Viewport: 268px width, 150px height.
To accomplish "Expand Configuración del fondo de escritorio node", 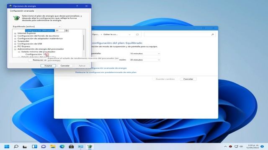I will (15, 36).
